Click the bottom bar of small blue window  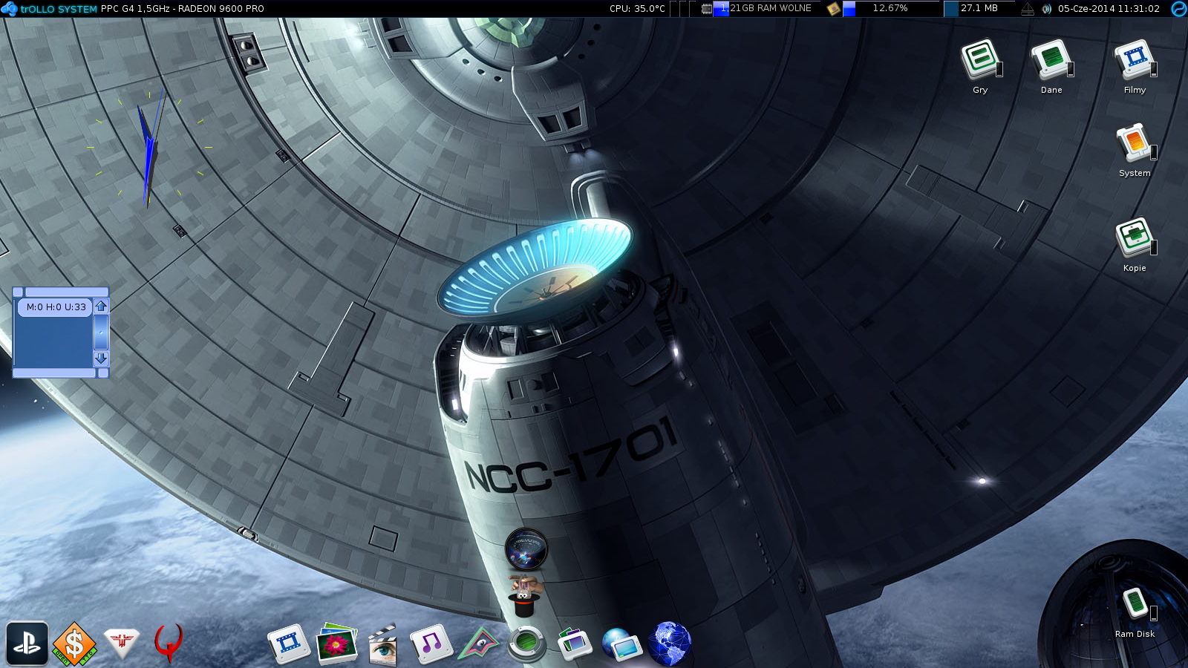[x=55, y=373]
